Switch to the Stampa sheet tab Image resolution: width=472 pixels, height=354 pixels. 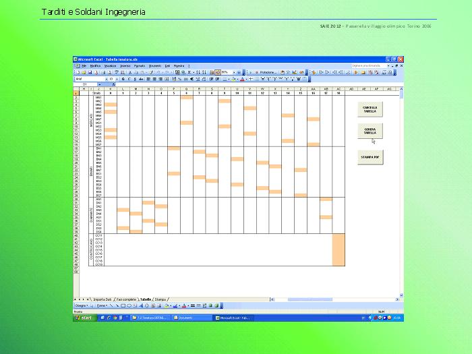pyautogui.click(x=160, y=299)
